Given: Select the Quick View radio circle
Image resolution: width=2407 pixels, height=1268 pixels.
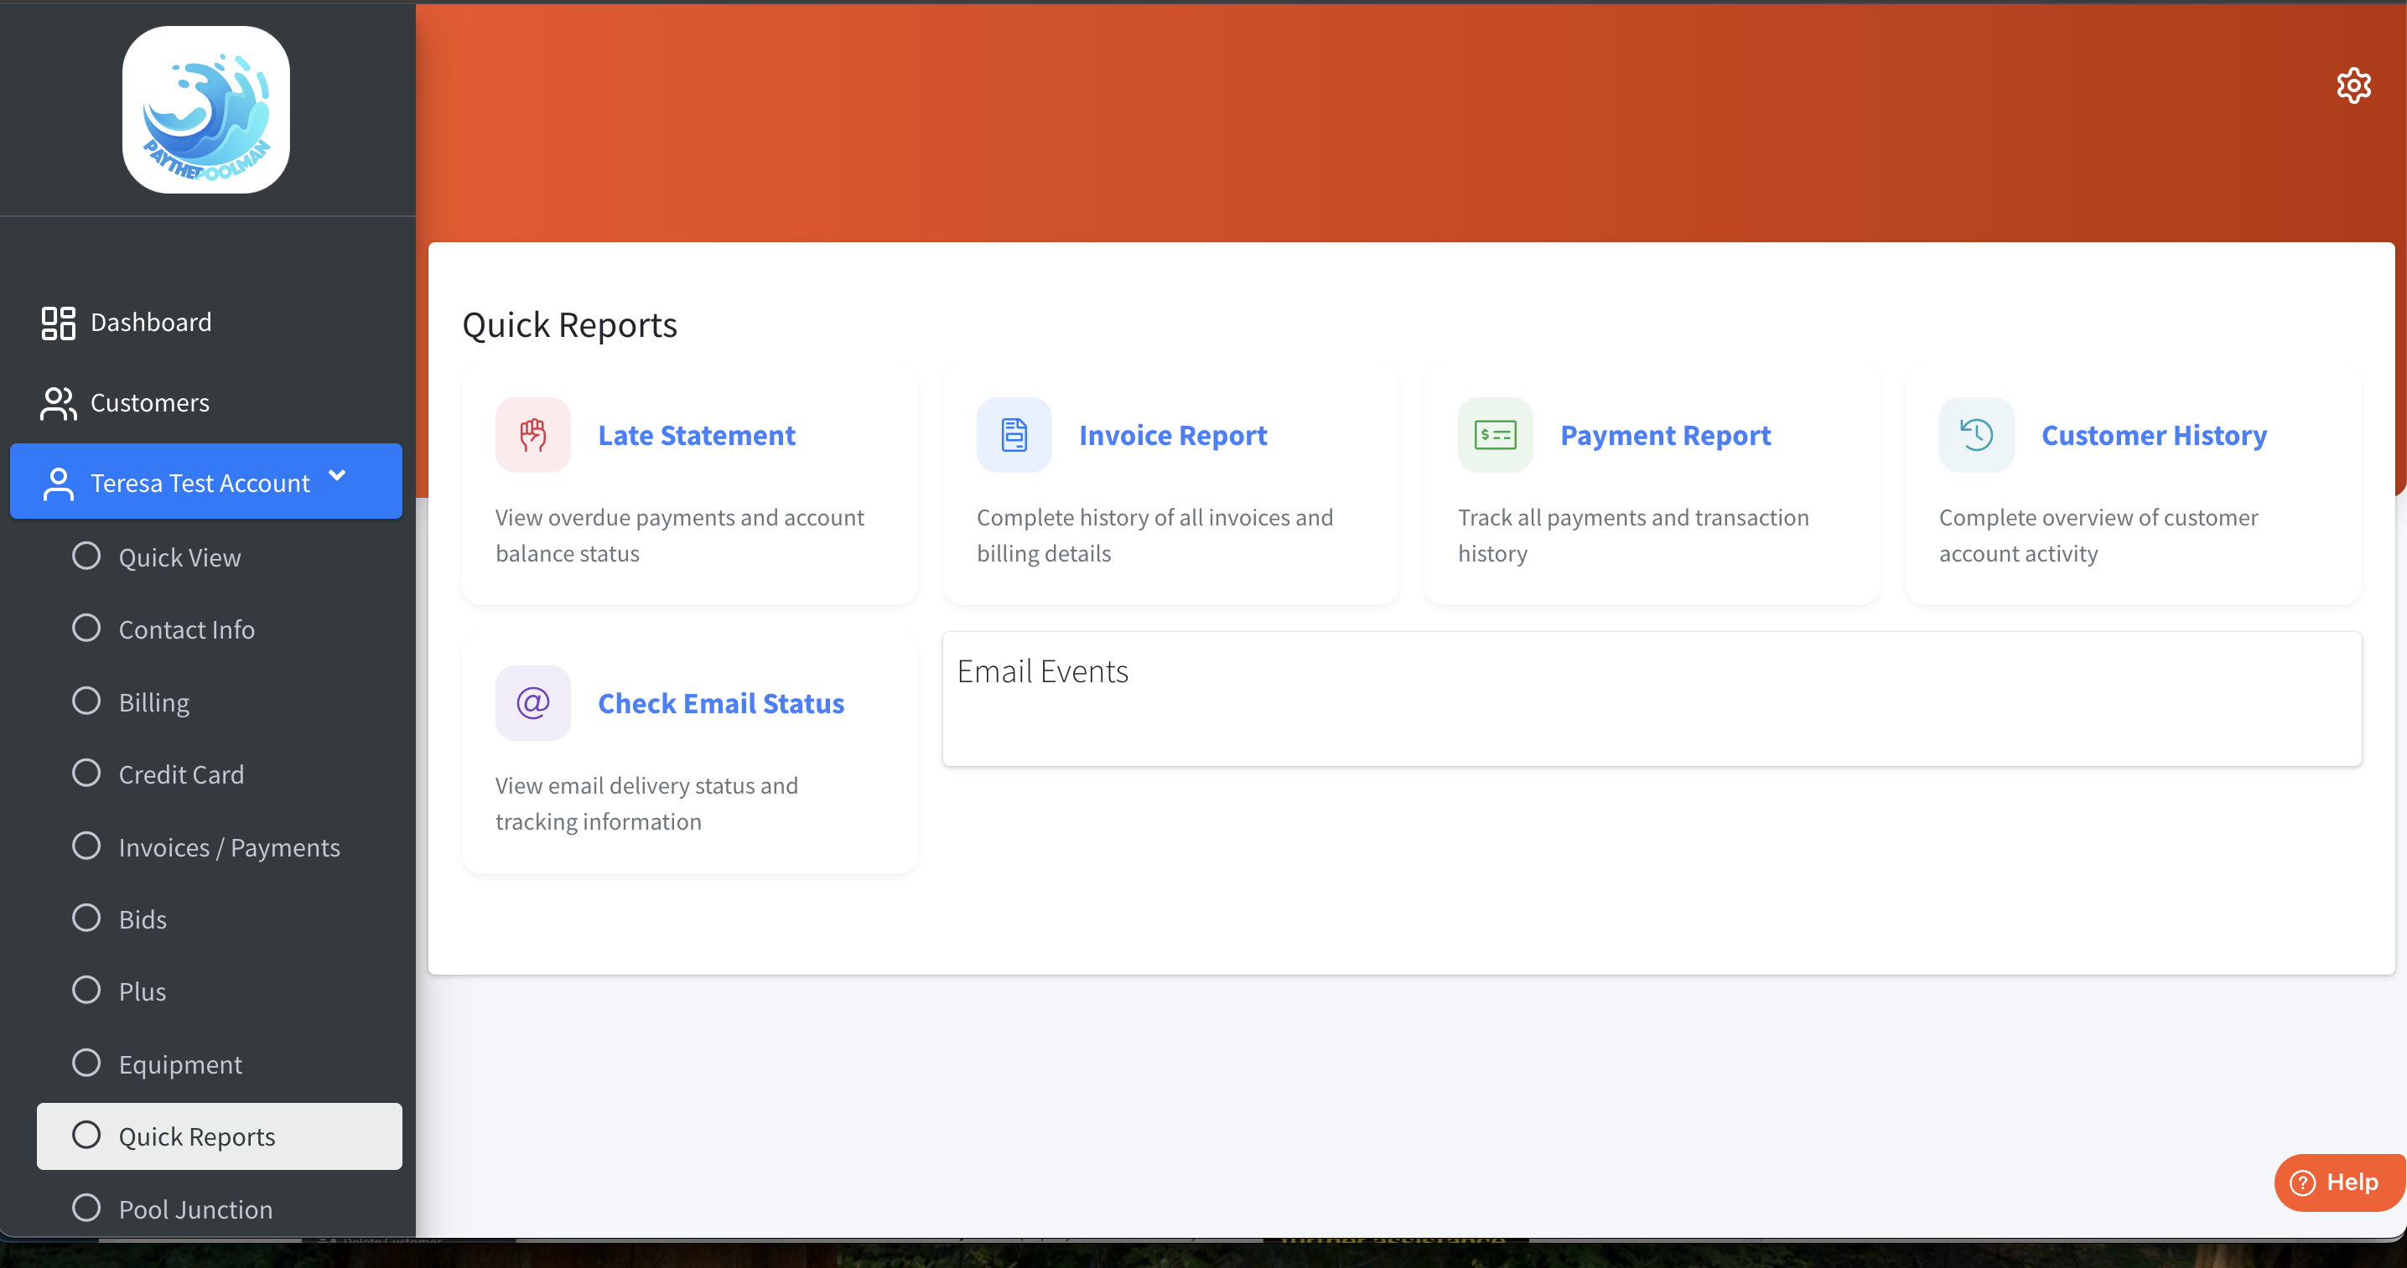Looking at the screenshot, I should 86,556.
